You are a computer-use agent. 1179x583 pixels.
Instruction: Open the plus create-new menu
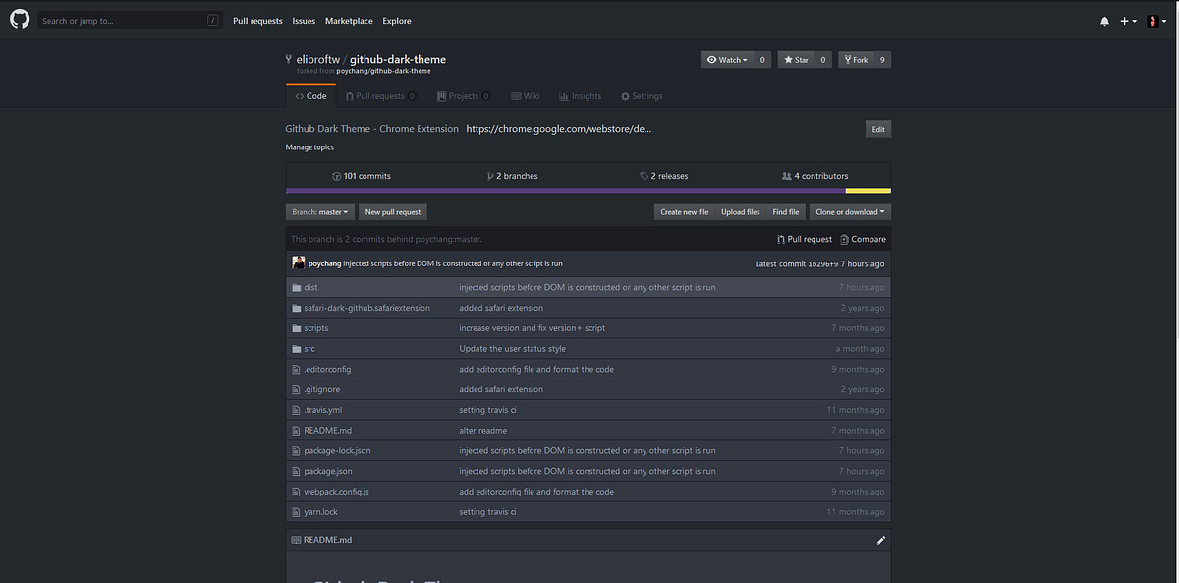[1128, 21]
